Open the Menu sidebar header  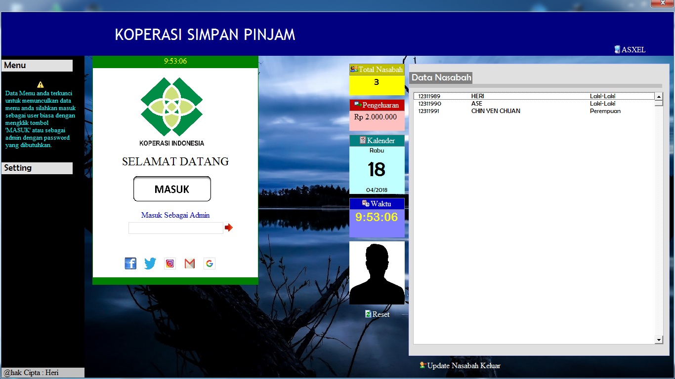coord(37,65)
